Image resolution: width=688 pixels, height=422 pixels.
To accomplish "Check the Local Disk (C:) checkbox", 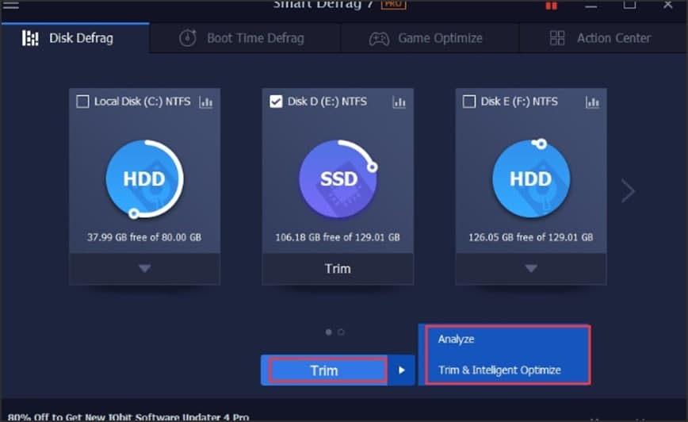I will (x=82, y=102).
